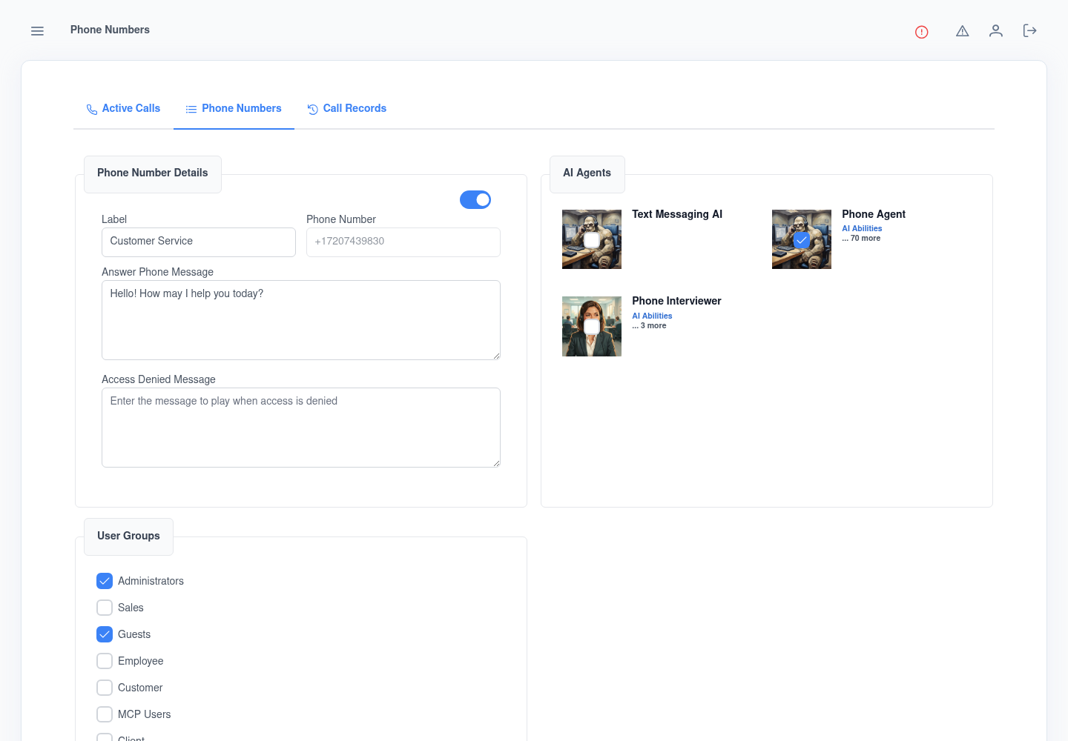1068x741 pixels.
Task: Click the warning triangle icon
Action: click(x=963, y=31)
